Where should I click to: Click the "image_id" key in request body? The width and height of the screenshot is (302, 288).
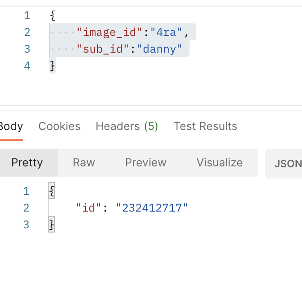109,32
